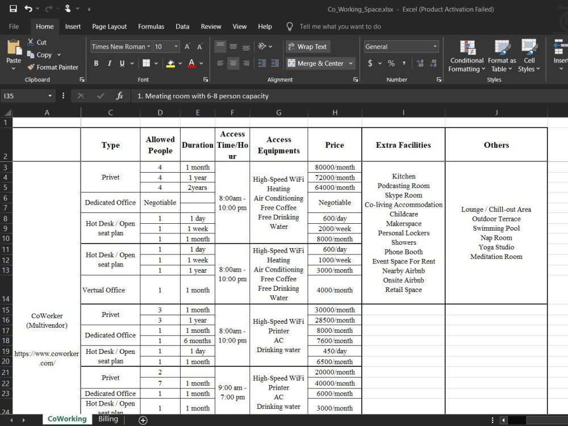Click the Insert Function (fx) icon

[x=119, y=96]
